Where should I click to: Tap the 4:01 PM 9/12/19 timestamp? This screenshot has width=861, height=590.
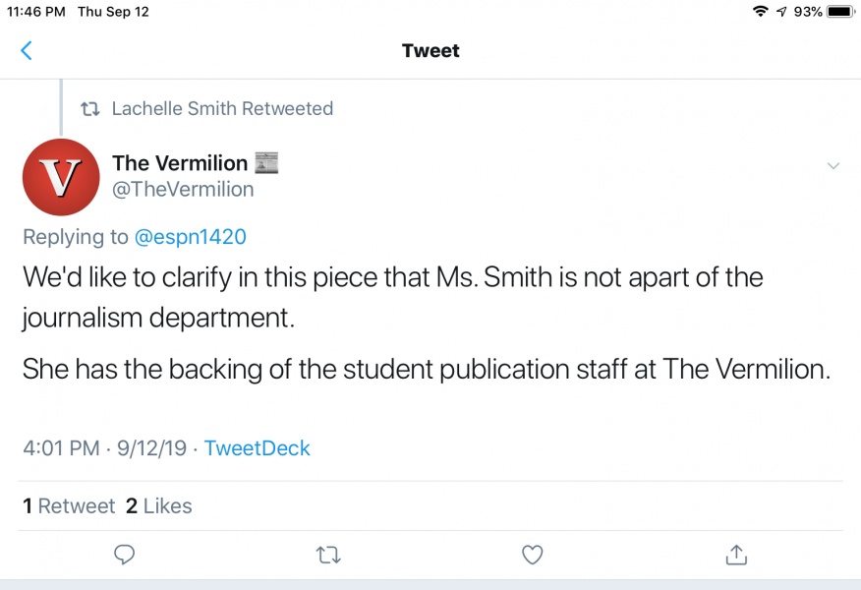(104, 448)
